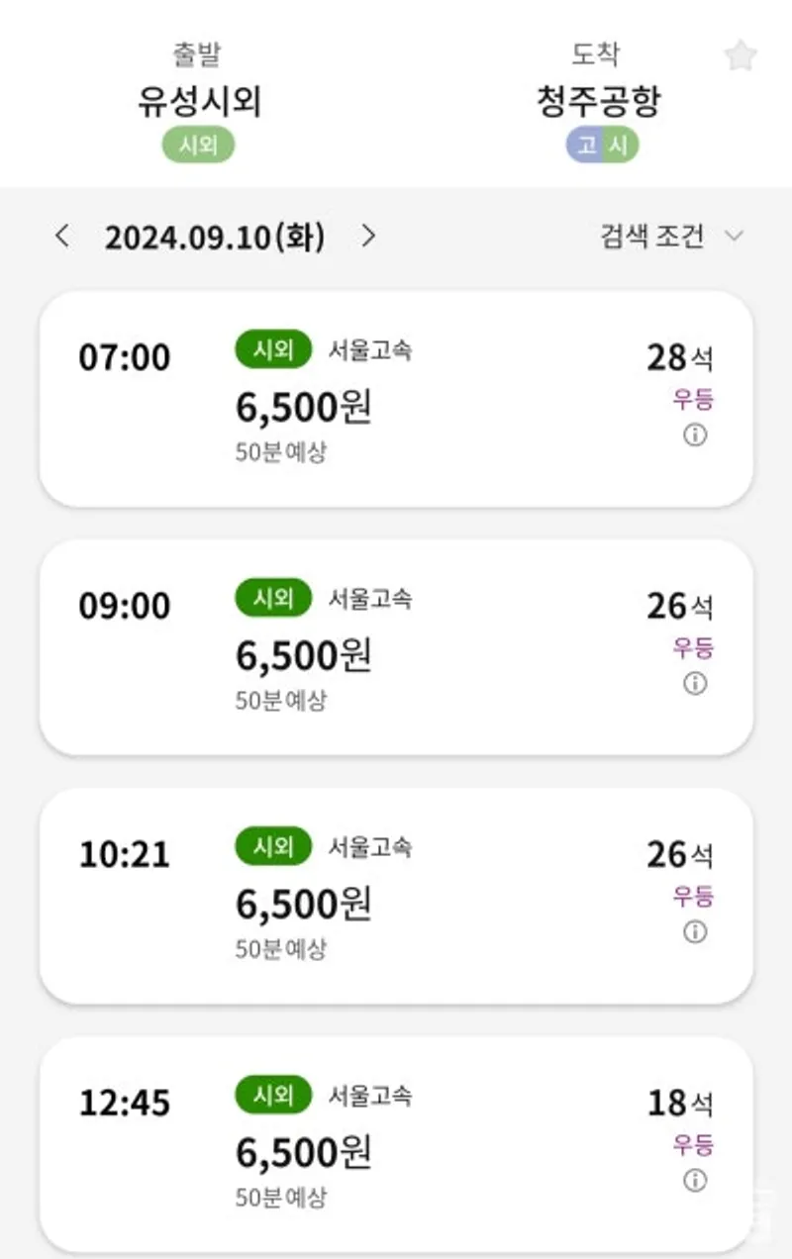
Task: Choose the 10:21 departure schedule
Action: pos(396,896)
